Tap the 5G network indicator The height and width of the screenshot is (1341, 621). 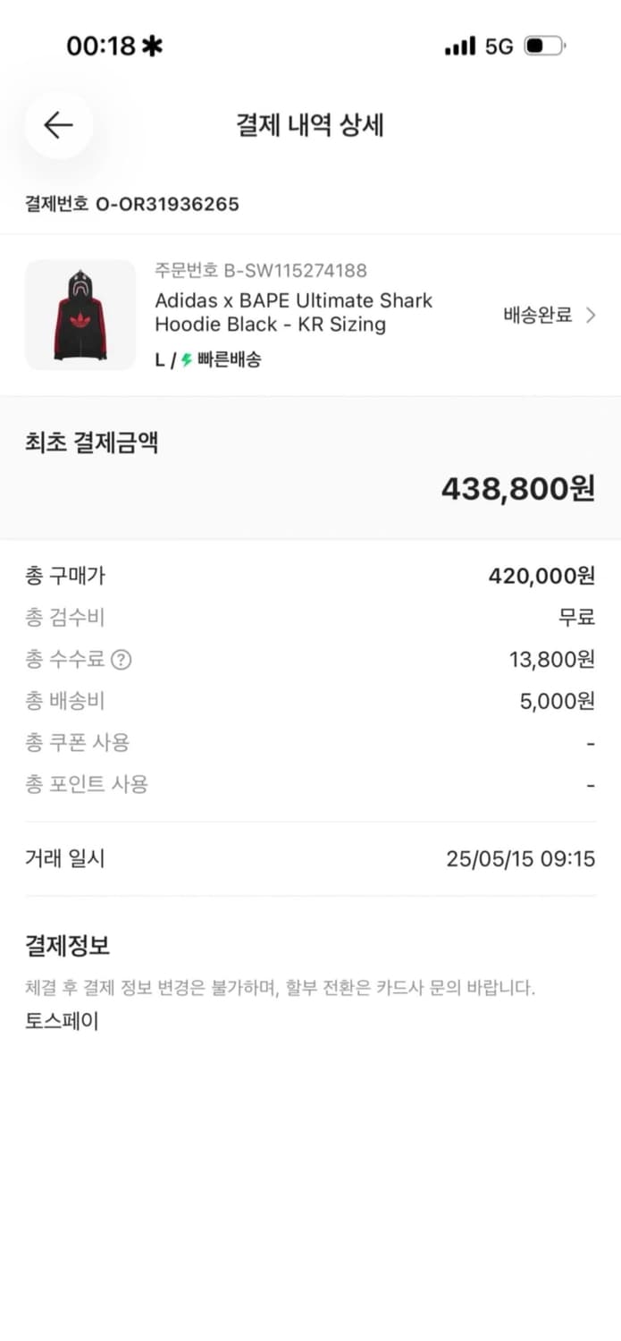pyautogui.click(x=499, y=46)
